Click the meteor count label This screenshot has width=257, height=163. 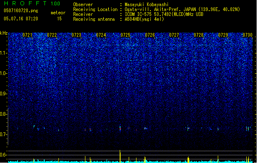tap(58, 13)
